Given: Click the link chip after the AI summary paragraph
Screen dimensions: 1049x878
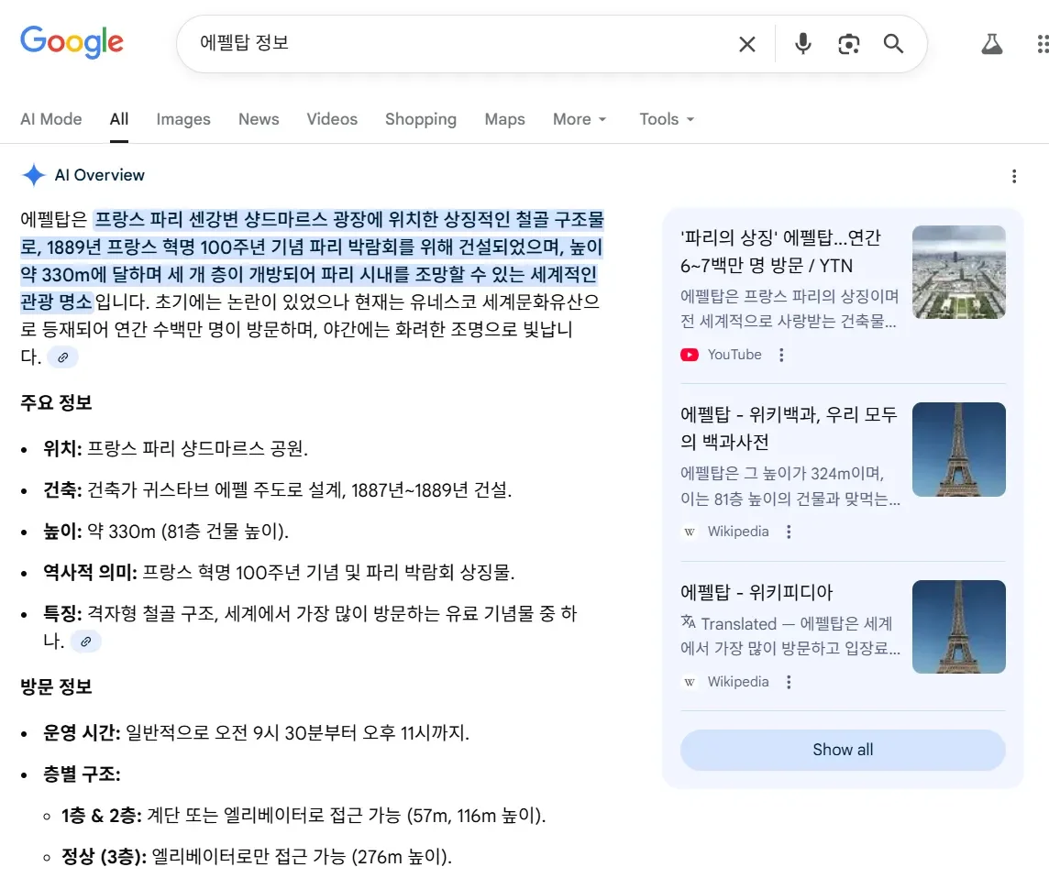Looking at the screenshot, I should (62, 357).
